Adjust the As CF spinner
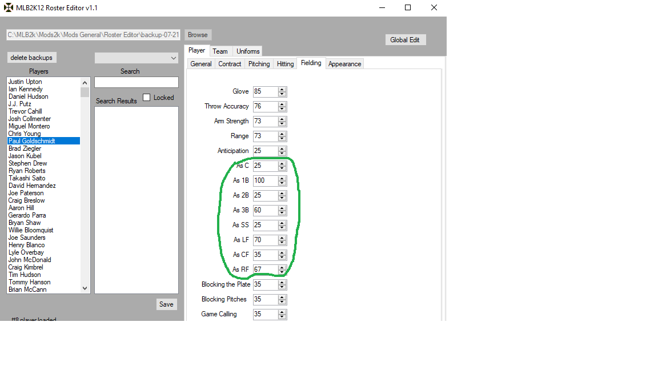The width and height of the screenshot is (658, 370). coord(282,255)
